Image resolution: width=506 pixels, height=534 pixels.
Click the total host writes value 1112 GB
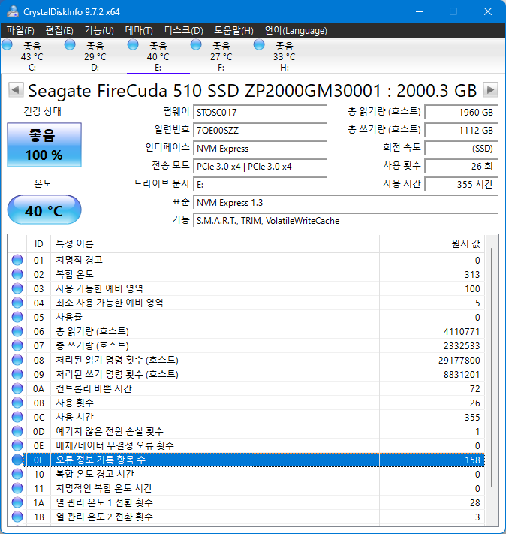pos(462,130)
